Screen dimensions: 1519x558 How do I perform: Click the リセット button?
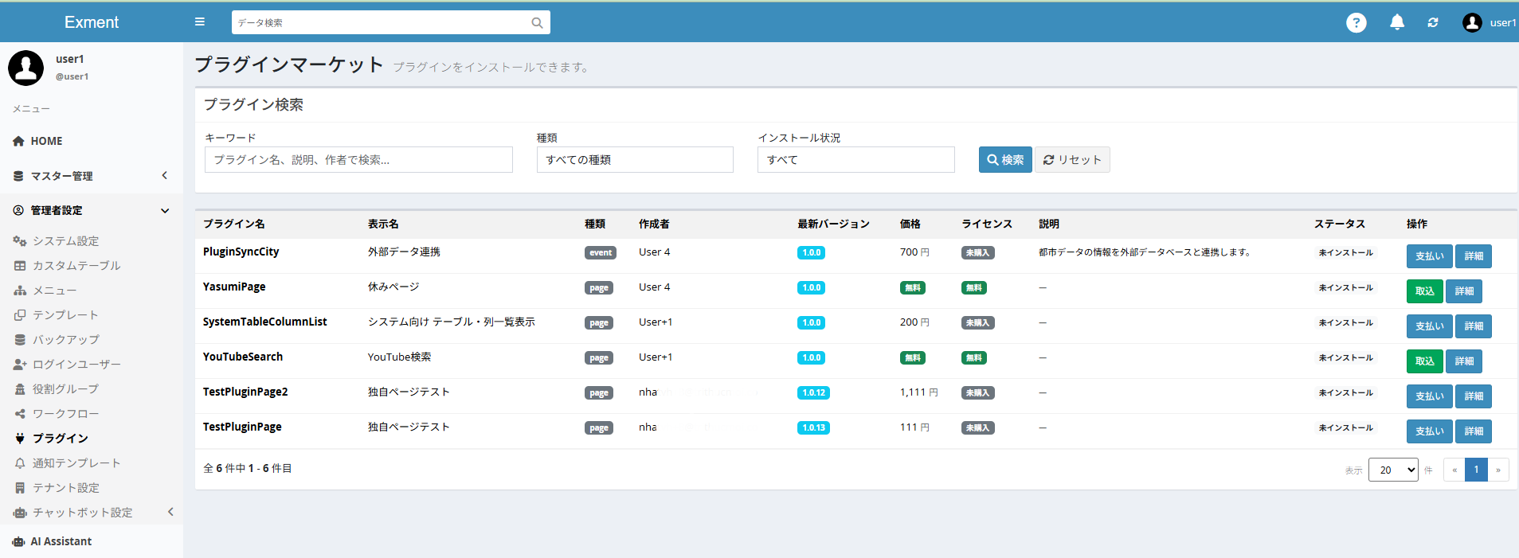[x=1072, y=160]
